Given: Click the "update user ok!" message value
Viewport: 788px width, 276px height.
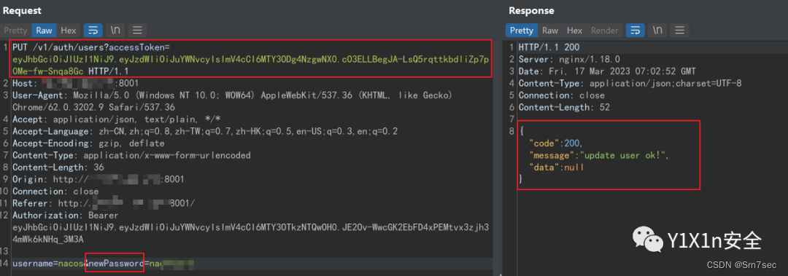Looking at the screenshot, I should 624,156.
